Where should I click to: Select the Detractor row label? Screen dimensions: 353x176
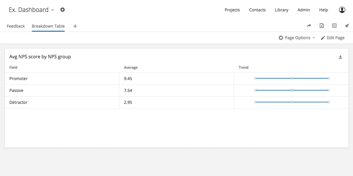click(x=18, y=102)
